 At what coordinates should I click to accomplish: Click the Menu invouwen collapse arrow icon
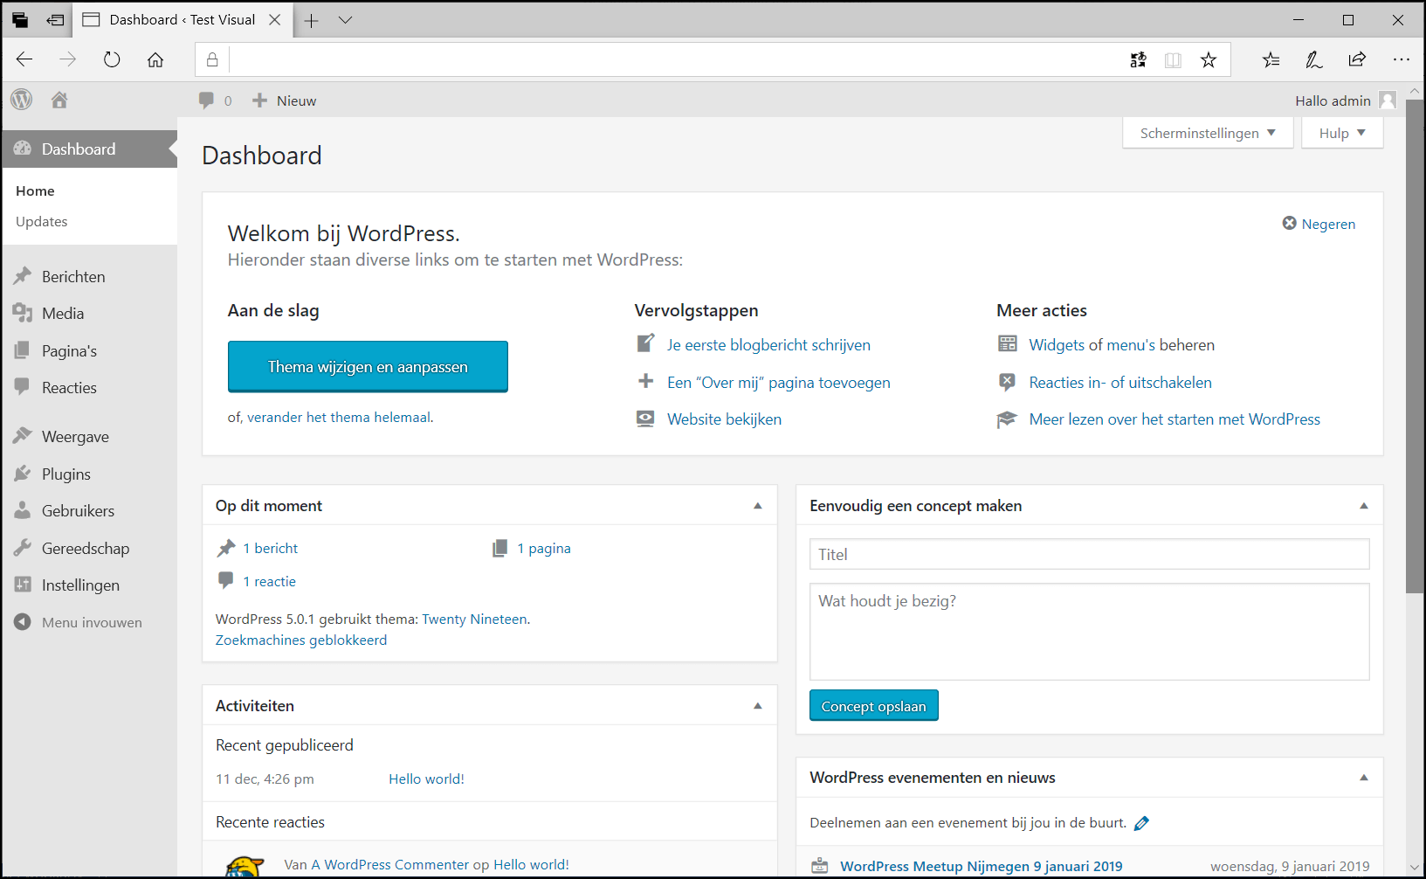point(23,622)
